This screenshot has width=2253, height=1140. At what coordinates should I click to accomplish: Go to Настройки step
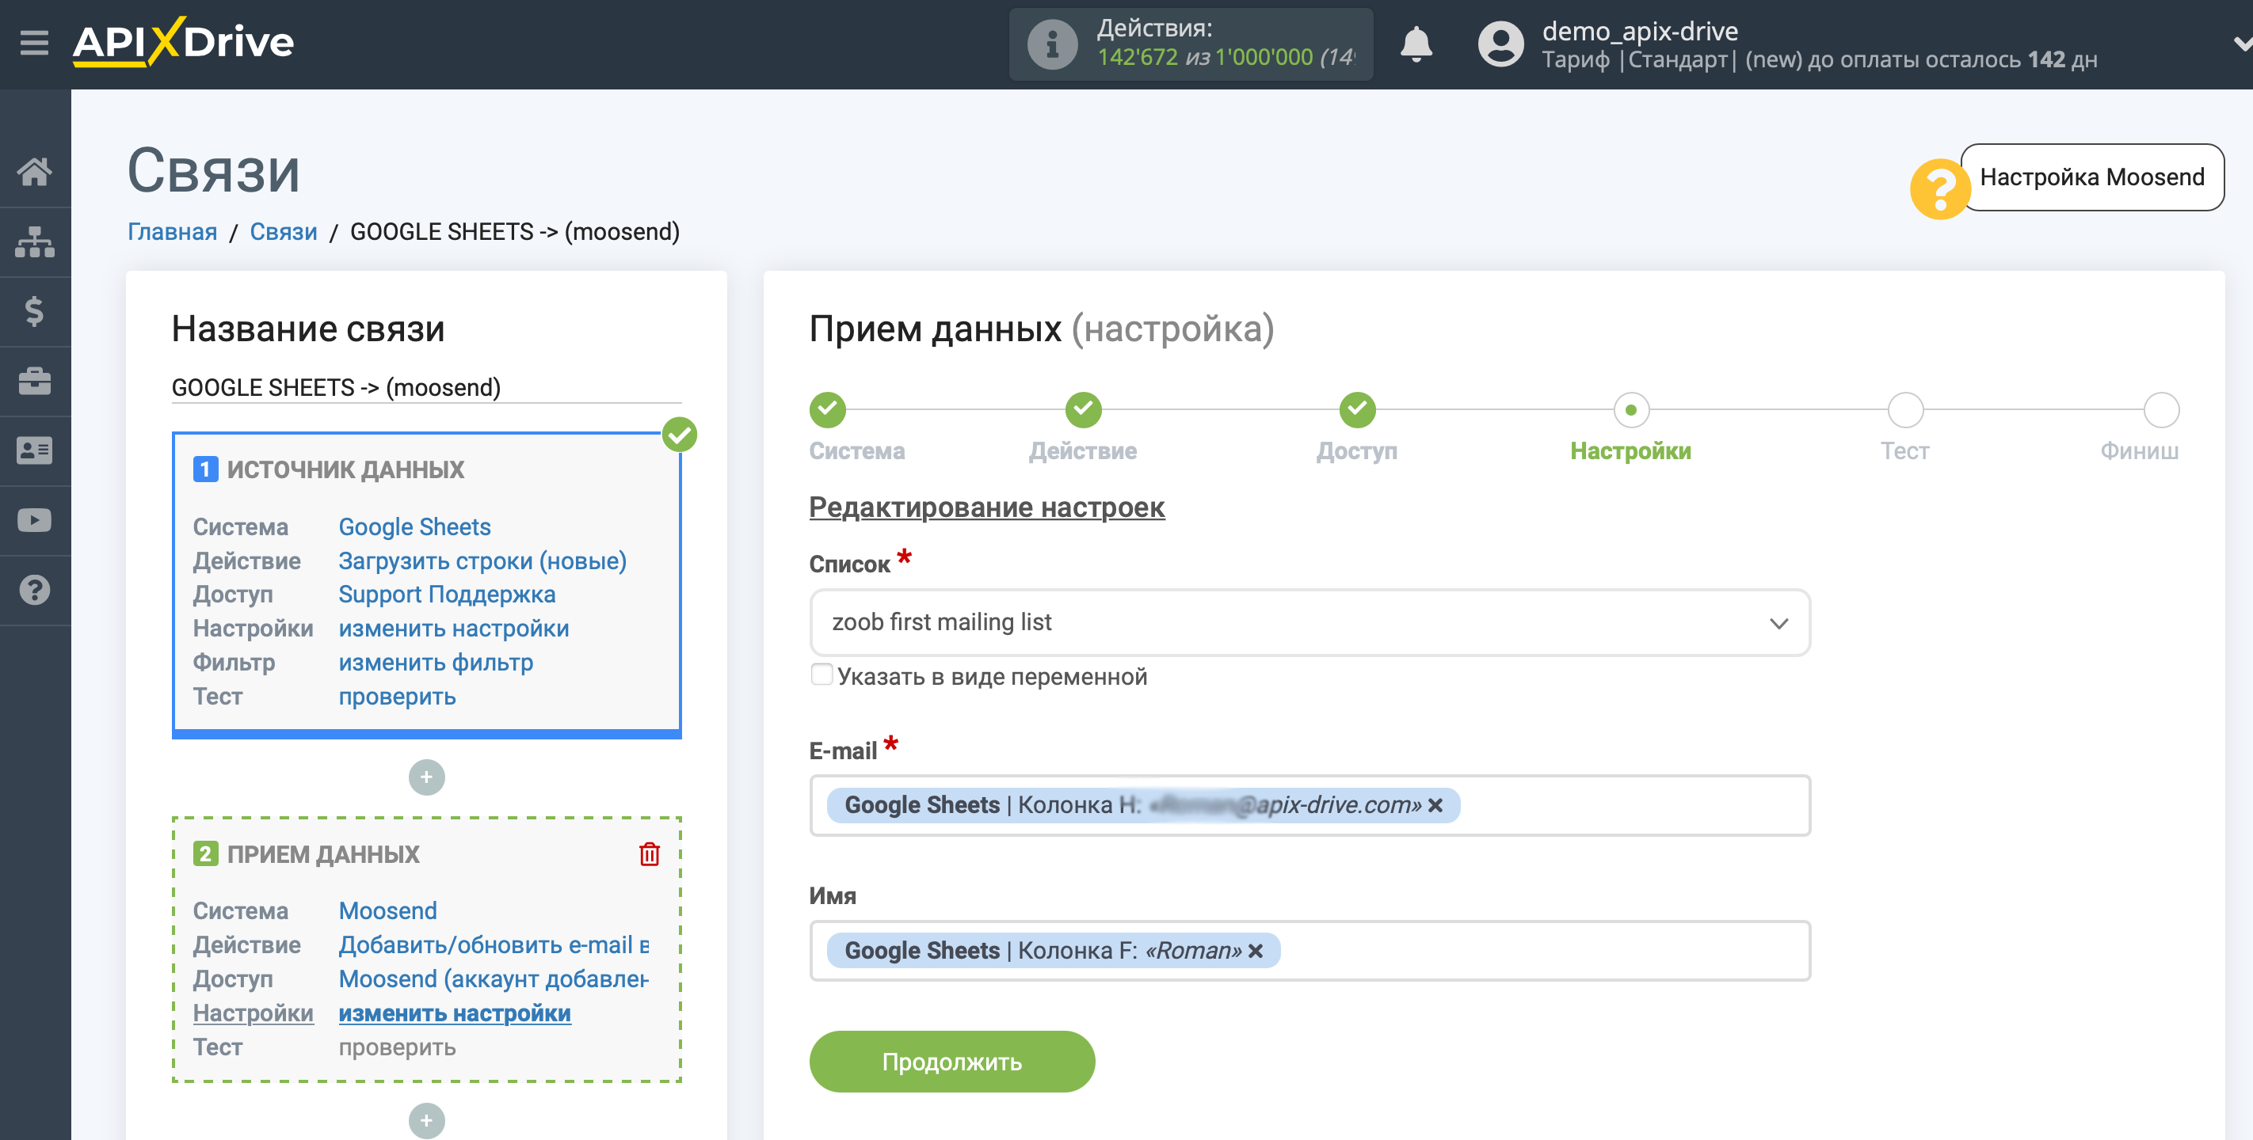click(1630, 410)
